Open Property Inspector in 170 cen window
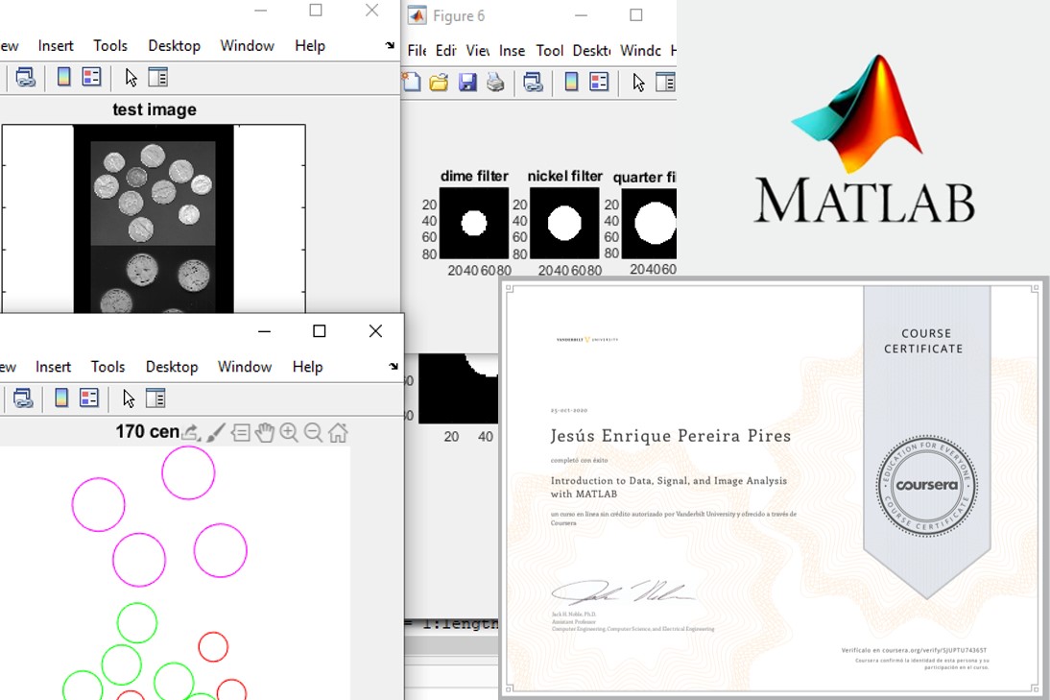 (155, 398)
